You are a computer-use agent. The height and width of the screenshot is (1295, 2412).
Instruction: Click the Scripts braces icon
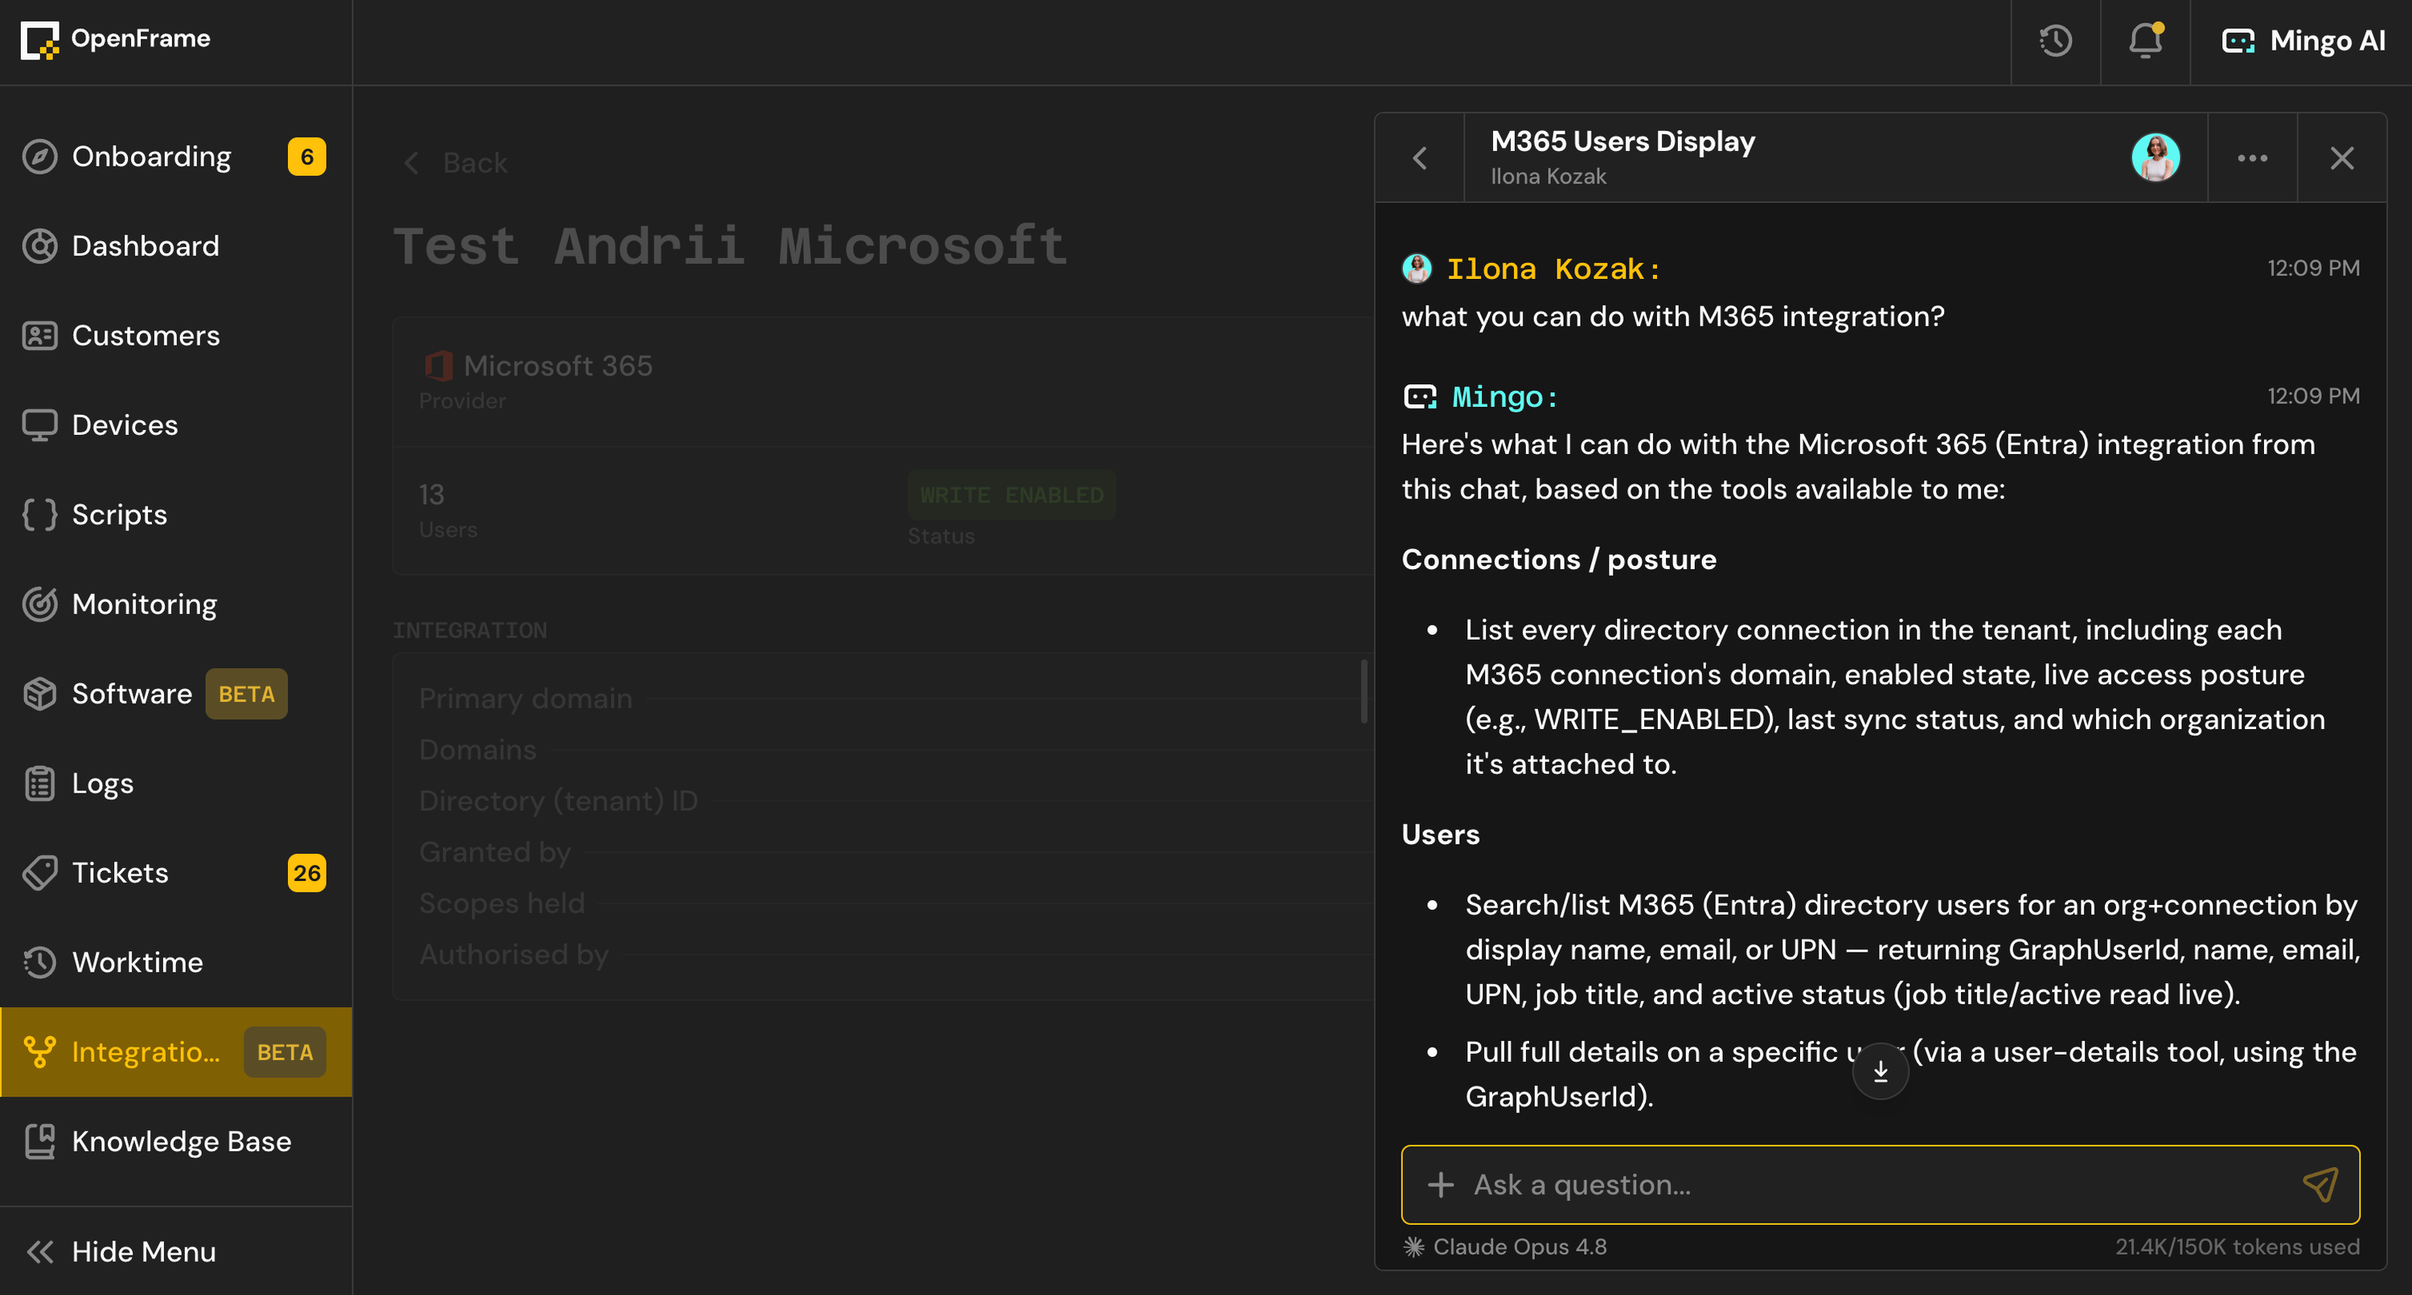click(x=39, y=514)
